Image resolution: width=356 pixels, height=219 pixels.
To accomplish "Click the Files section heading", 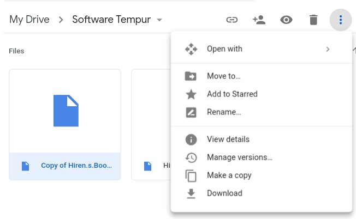I will pyautogui.click(x=16, y=51).
